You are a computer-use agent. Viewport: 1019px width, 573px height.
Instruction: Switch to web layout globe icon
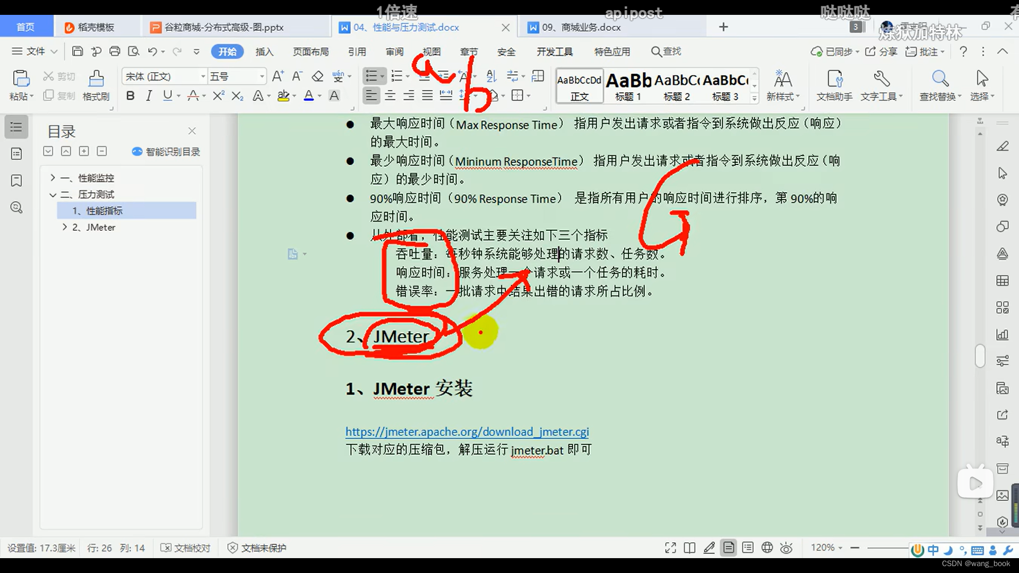point(767,548)
